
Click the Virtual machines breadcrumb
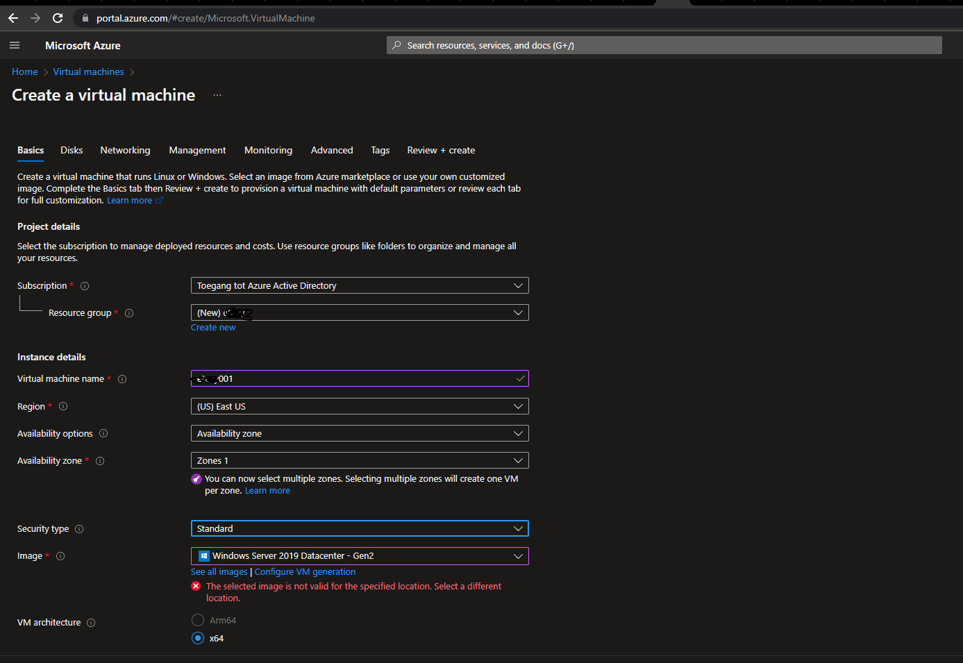88,72
